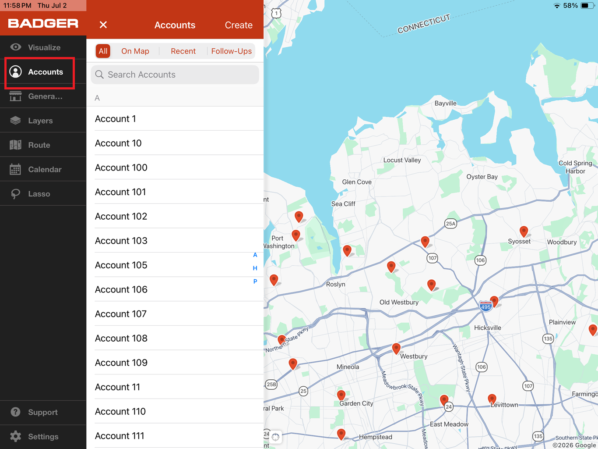Screen dimensions: 598x449
Task: Click the map pin at Syosset
Action: tap(524, 231)
